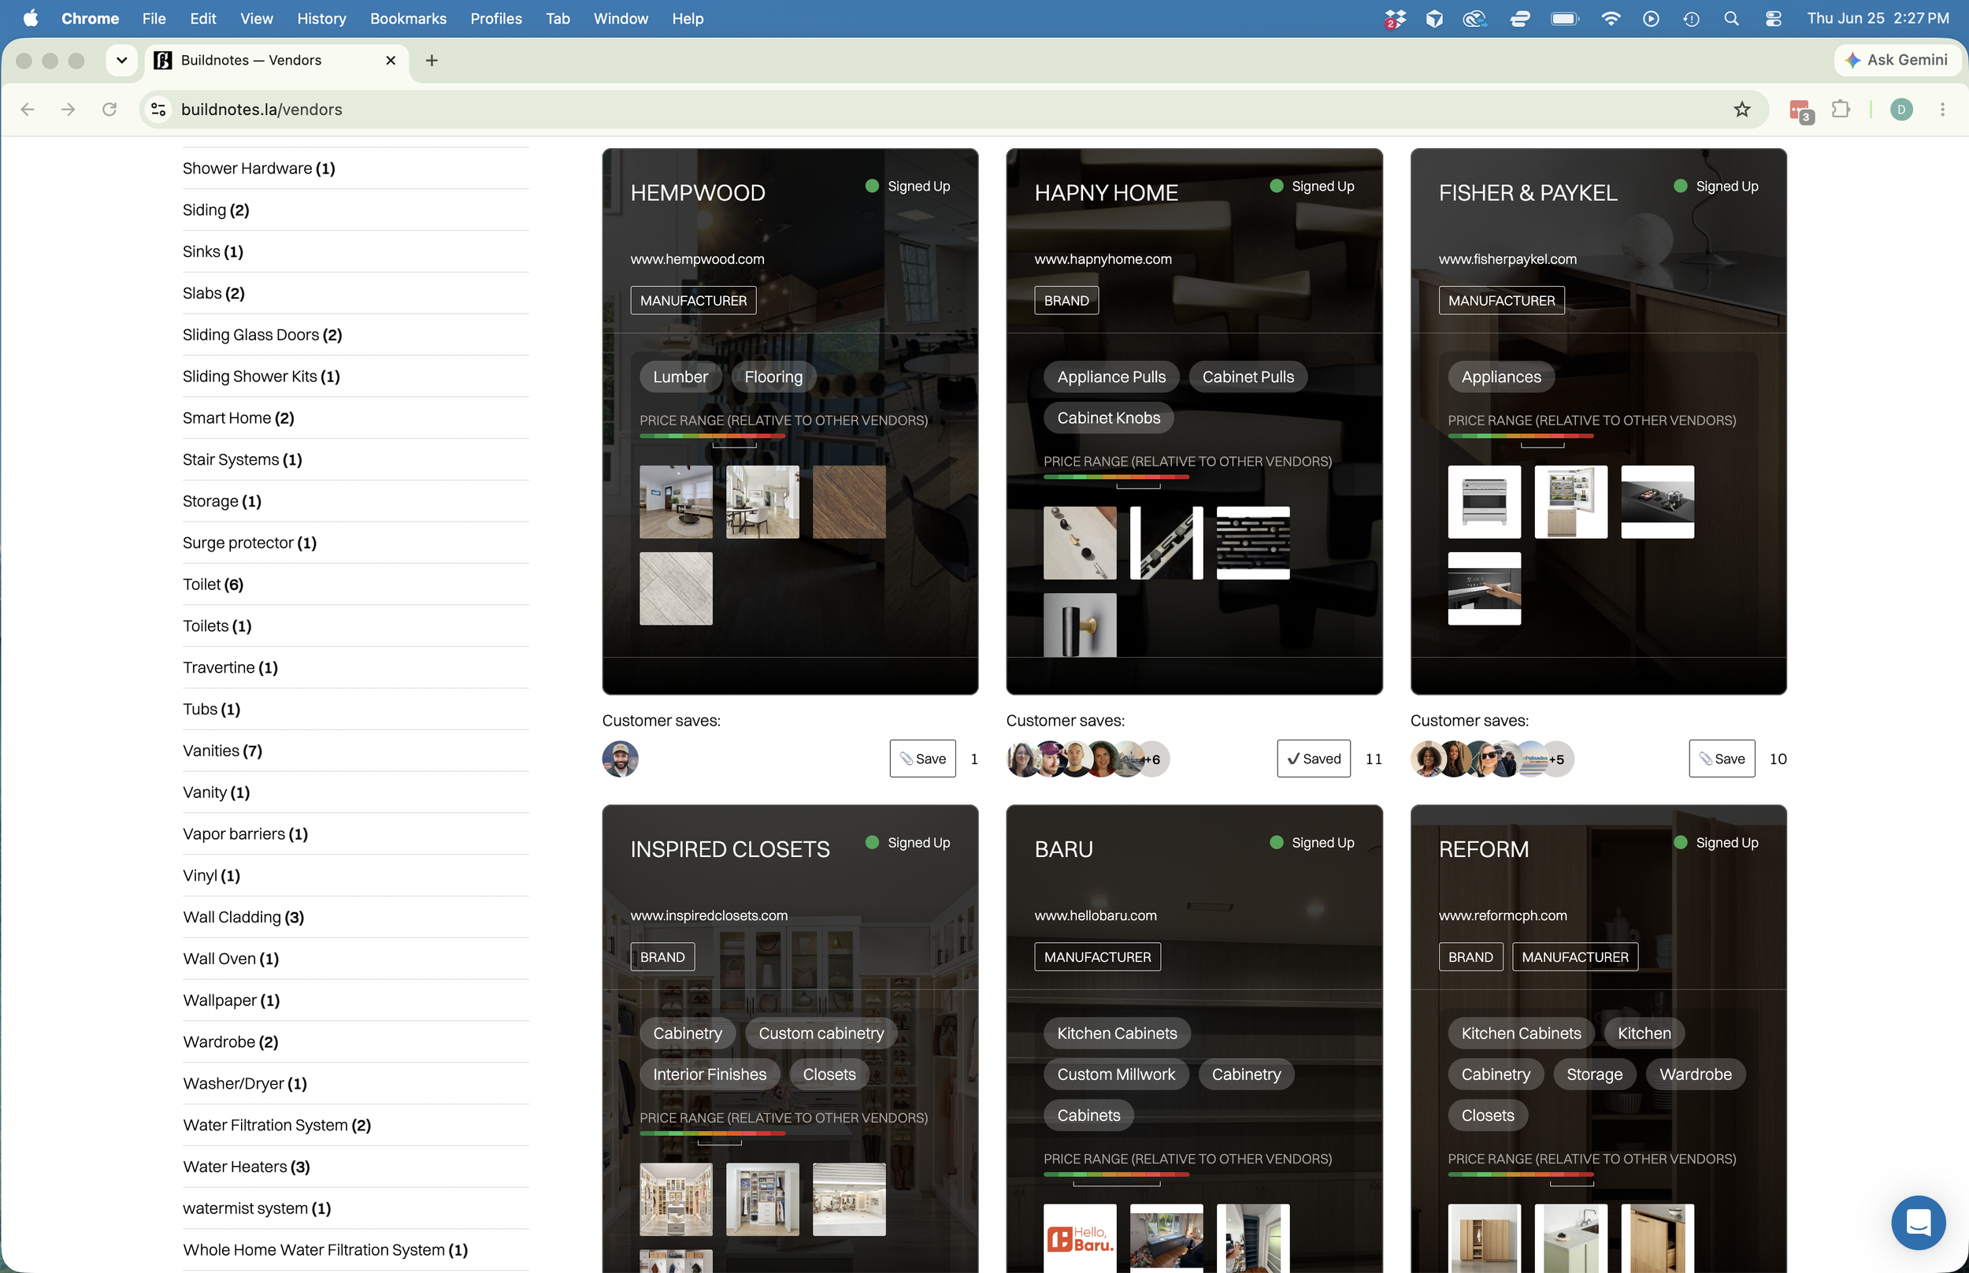This screenshot has height=1273, width=1969.
Task: Unsave the Hapny Home vendor
Action: point(1314,758)
